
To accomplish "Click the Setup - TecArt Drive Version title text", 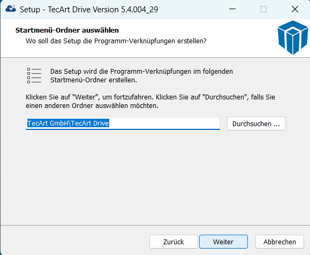I will pyautogui.click(x=89, y=10).
